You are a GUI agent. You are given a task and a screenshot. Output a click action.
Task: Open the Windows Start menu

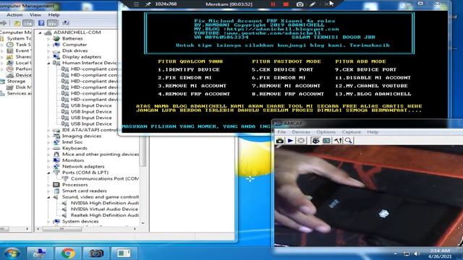tap(12, 253)
